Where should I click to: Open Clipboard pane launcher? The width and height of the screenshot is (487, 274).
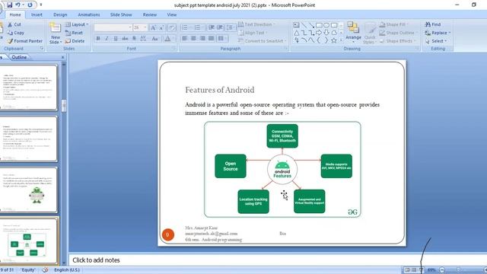coord(42,49)
